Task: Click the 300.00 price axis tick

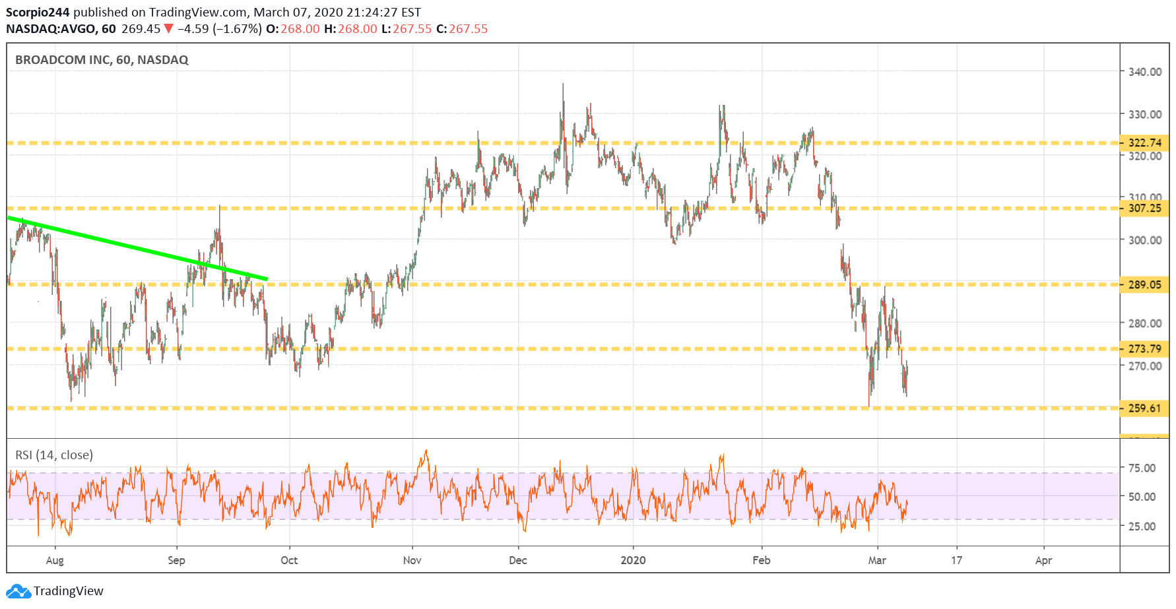Action: tap(1145, 240)
